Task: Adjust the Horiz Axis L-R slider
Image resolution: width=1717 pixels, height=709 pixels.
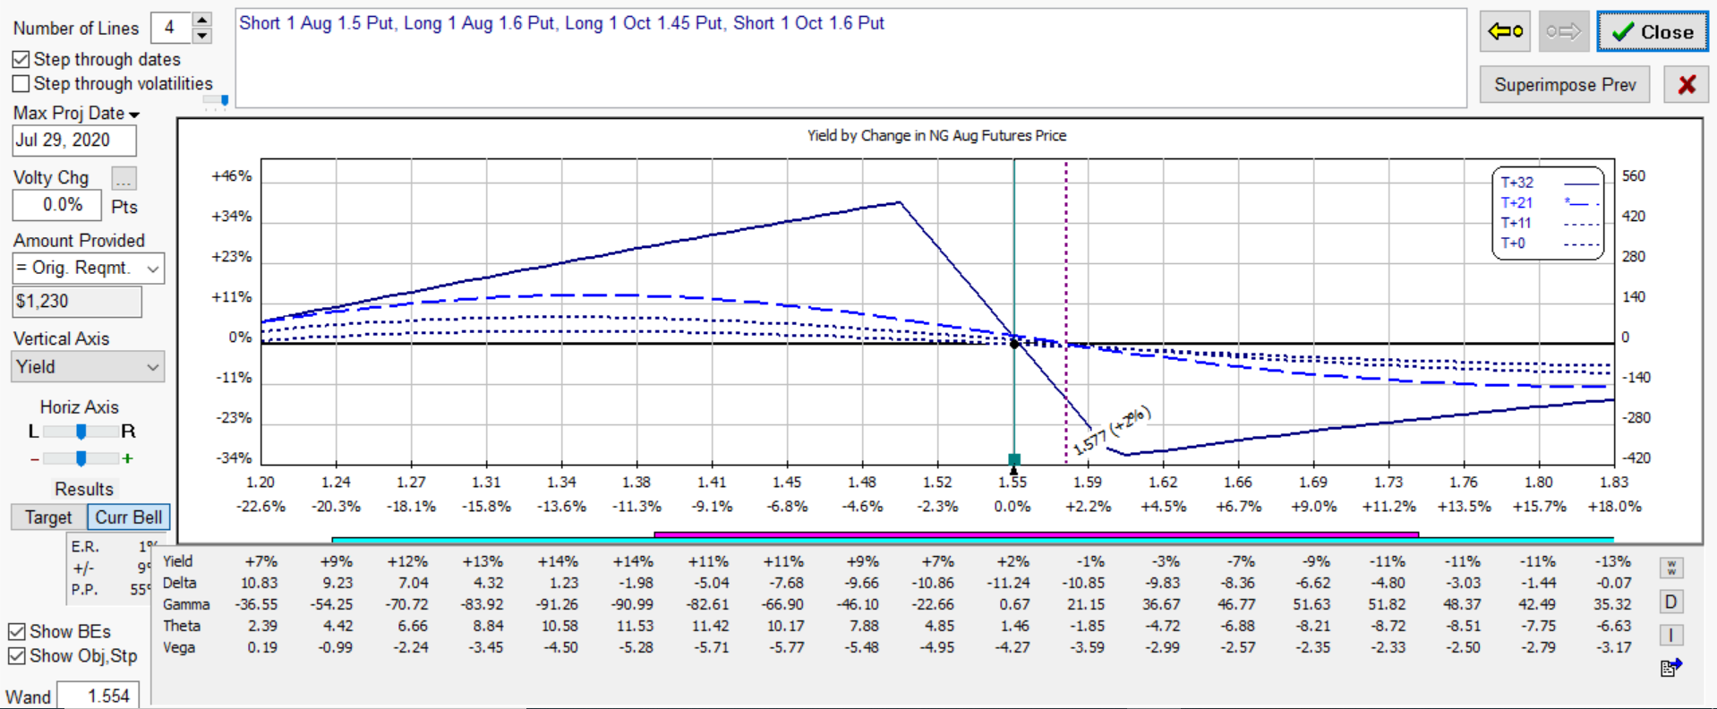Action: [81, 431]
